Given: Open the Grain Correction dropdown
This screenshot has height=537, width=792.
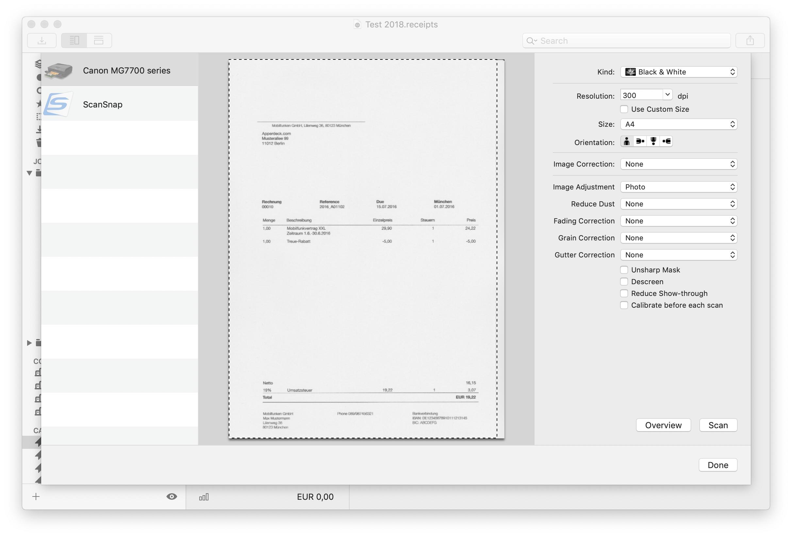Looking at the screenshot, I should 679,237.
